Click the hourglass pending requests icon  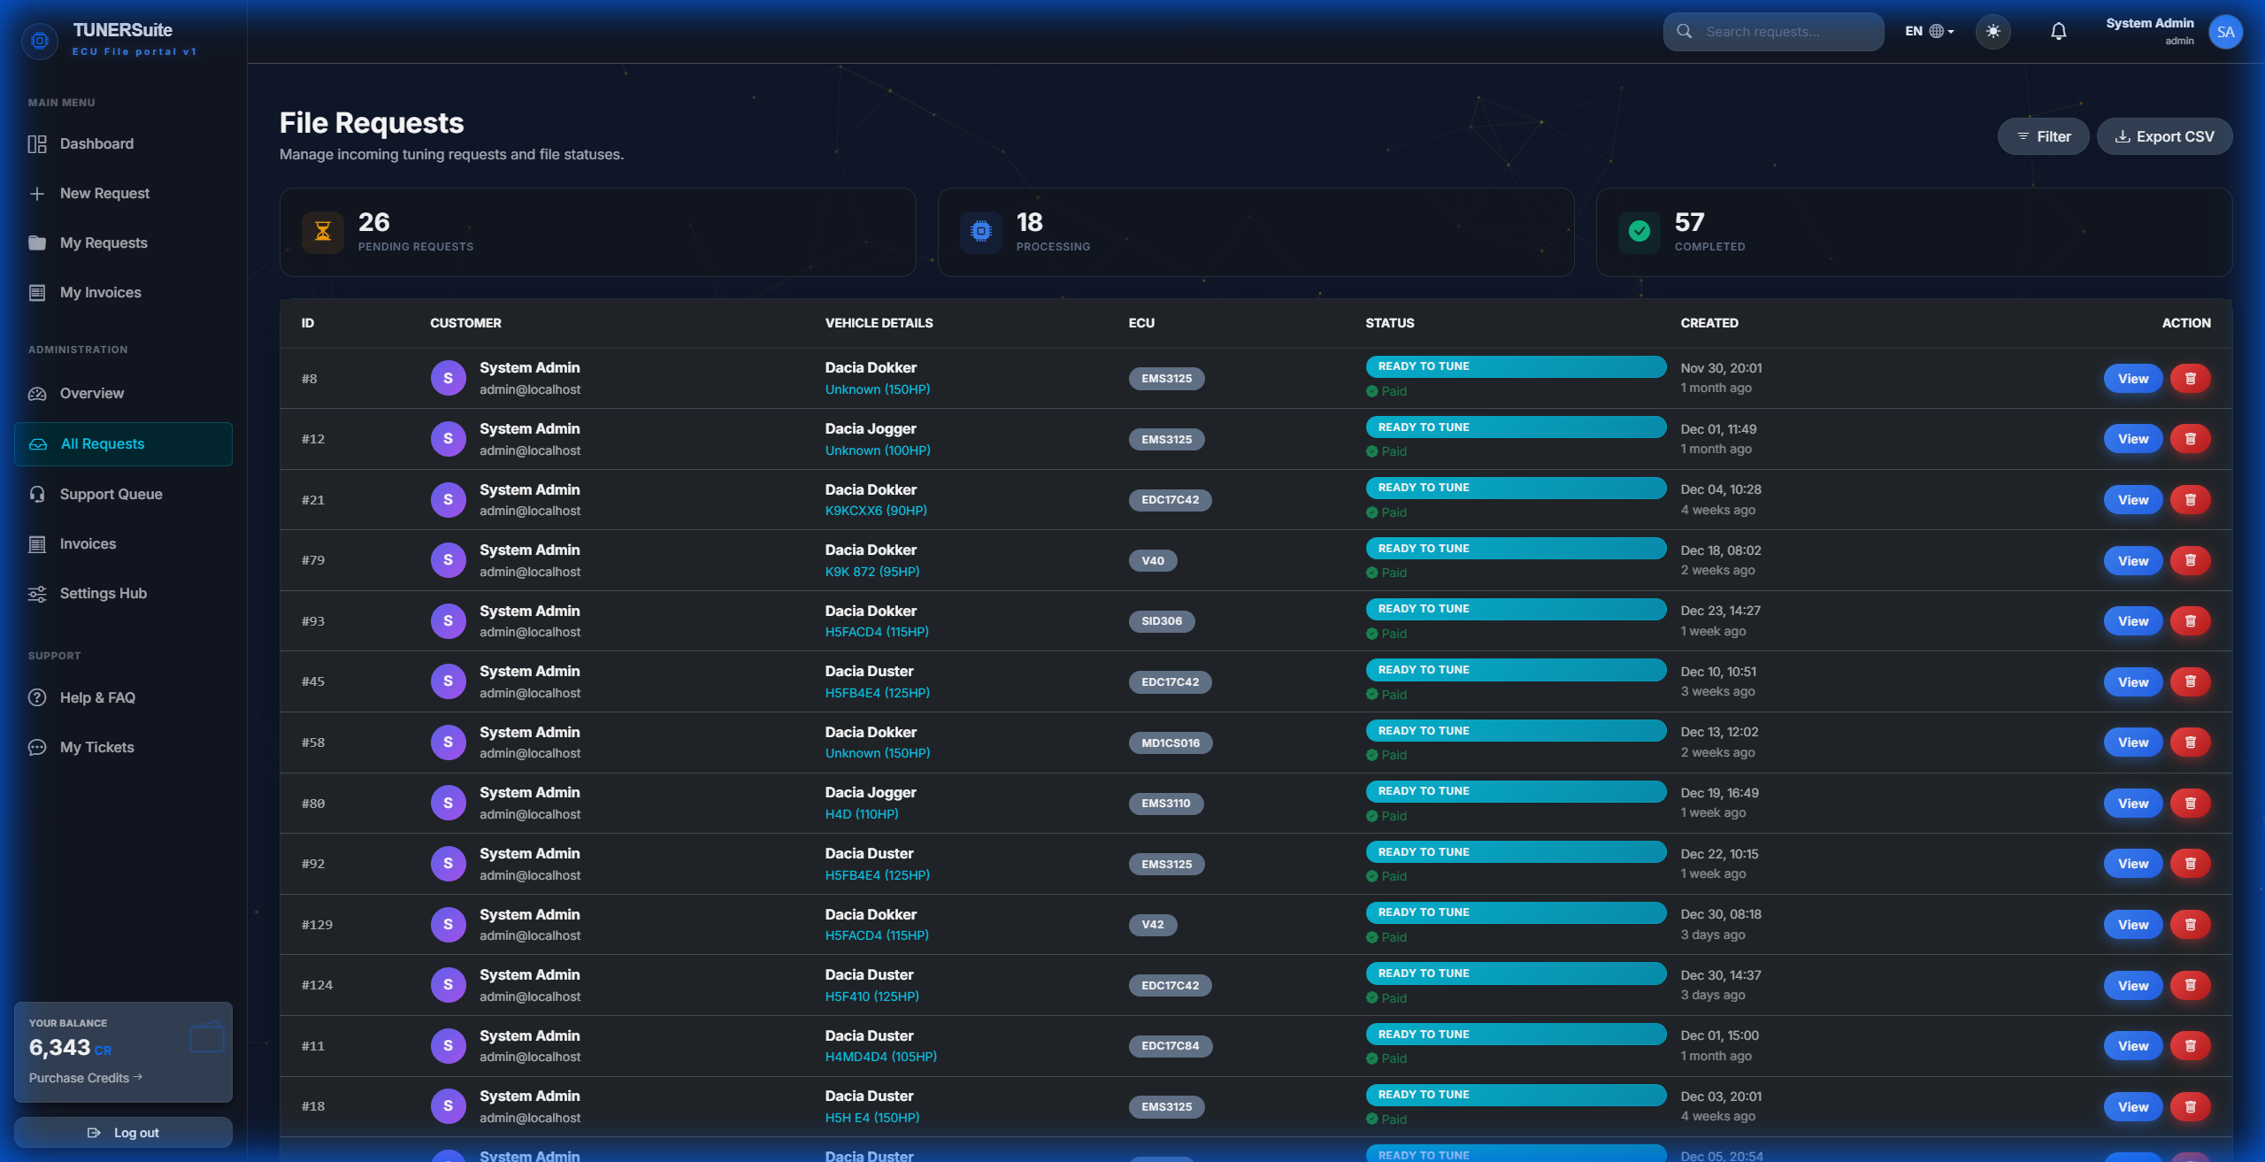323,232
